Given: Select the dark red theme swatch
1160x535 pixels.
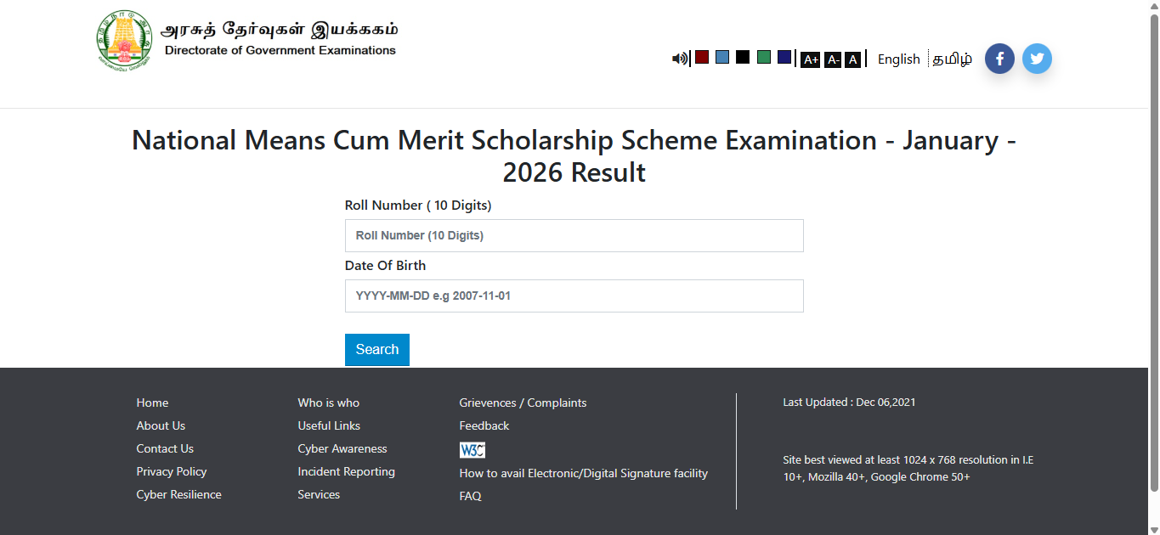Looking at the screenshot, I should pyautogui.click(x=702, y=57).
